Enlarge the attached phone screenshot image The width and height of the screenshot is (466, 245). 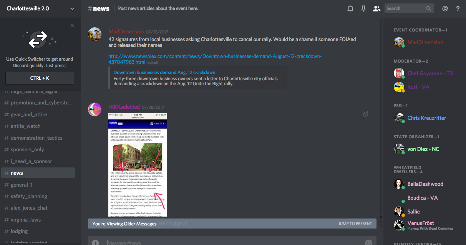(x=138, y=165)
